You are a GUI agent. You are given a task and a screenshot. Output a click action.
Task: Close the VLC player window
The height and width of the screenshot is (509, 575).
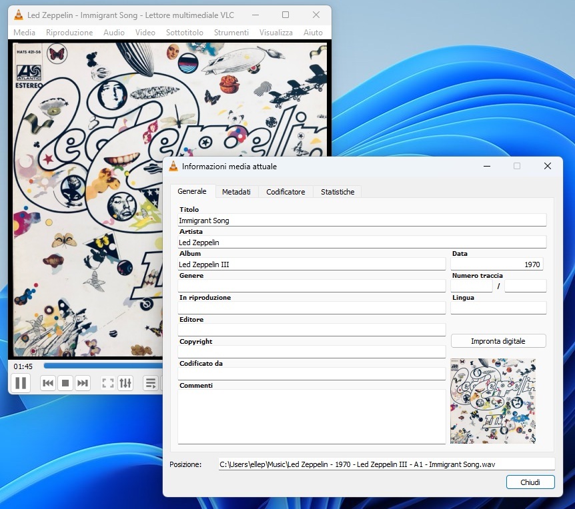(x=316, y=15)
